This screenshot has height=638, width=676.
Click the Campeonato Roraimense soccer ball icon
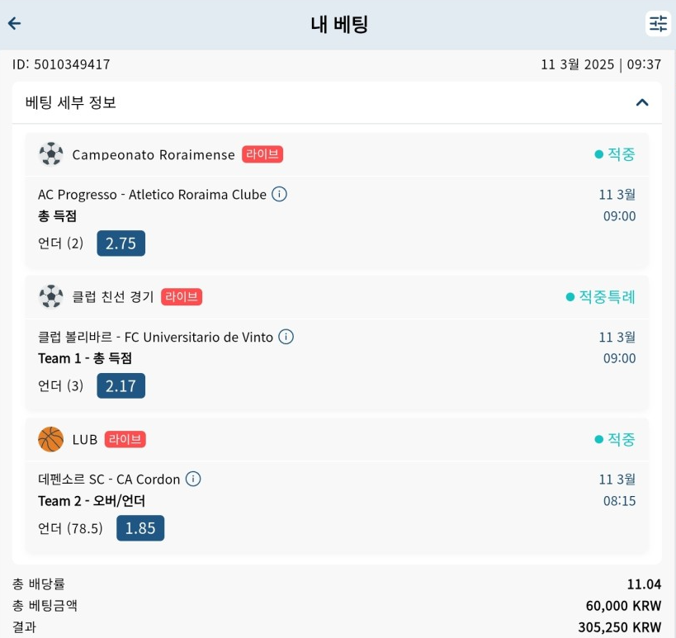(x=51, y=154)
